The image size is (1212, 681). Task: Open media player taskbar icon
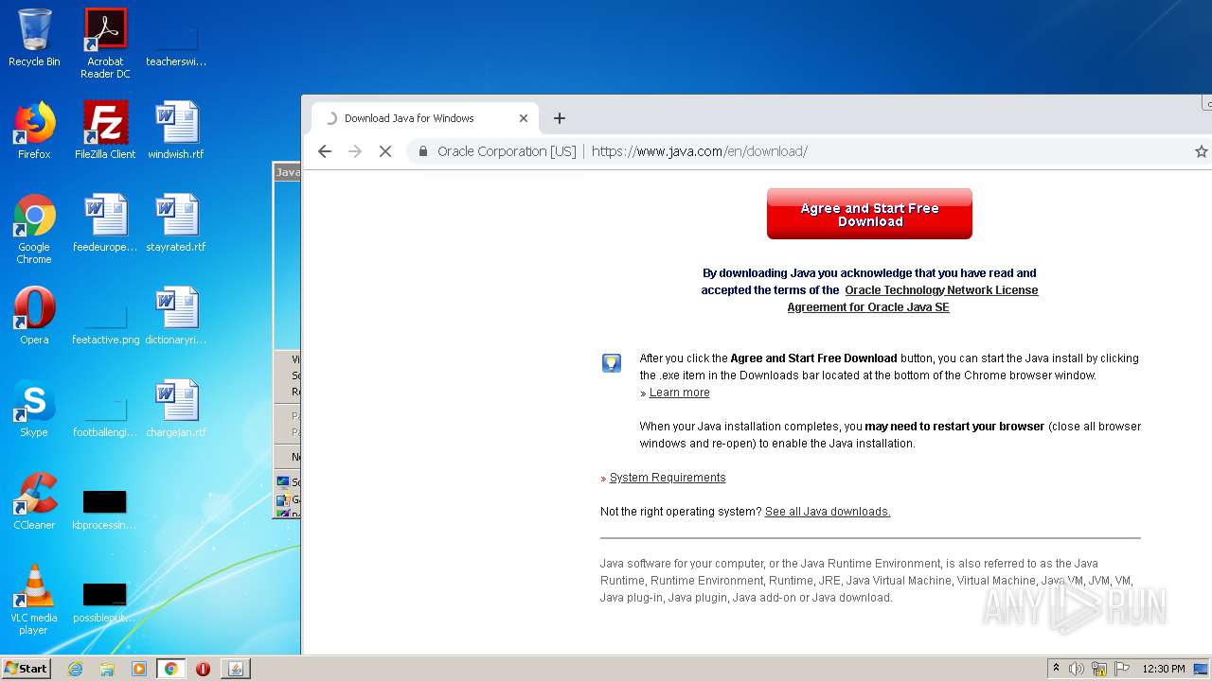(139, 669)
